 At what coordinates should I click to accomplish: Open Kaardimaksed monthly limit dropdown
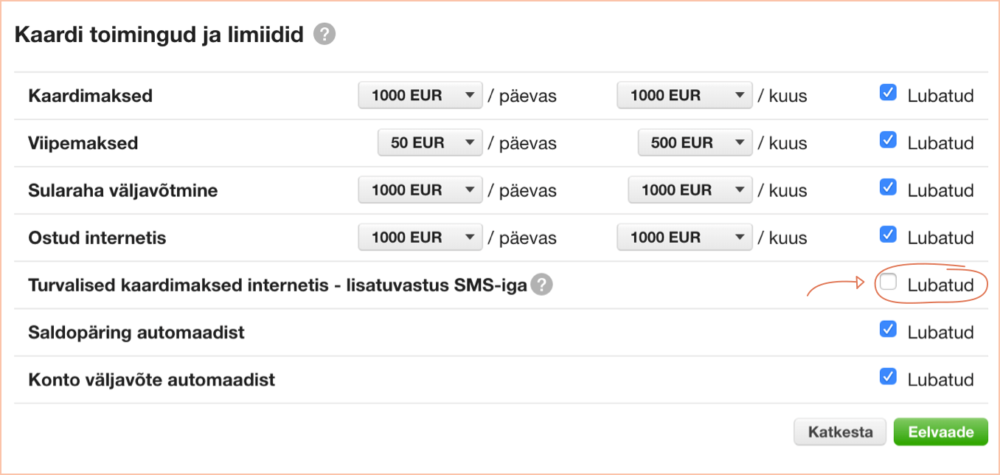click(x=684, y=95)
